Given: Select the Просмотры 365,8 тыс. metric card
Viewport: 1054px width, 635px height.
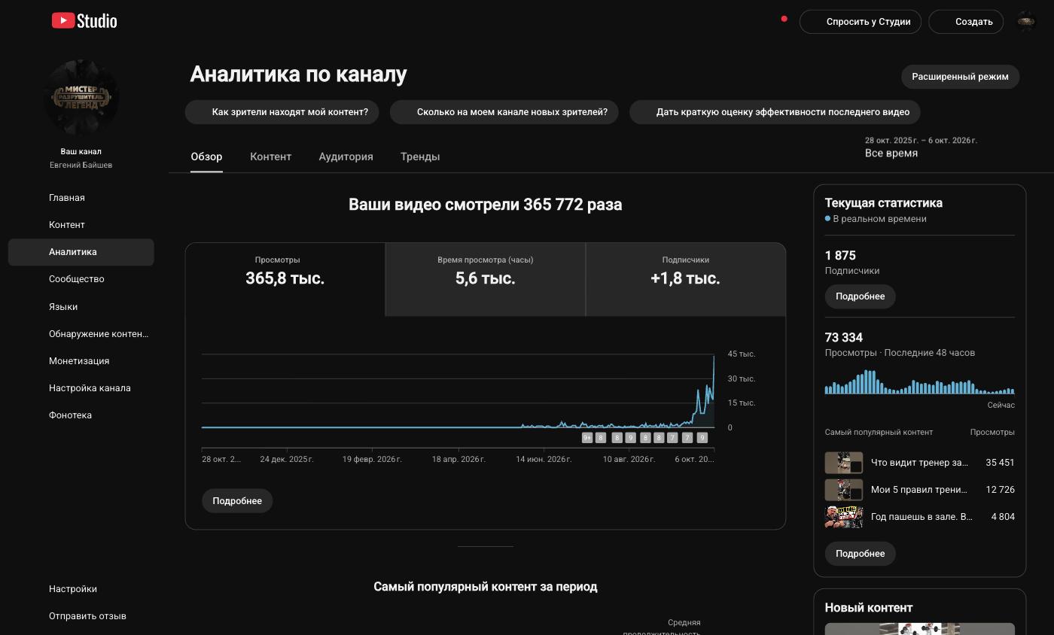Looking at the screenshot, I should 285,279.
